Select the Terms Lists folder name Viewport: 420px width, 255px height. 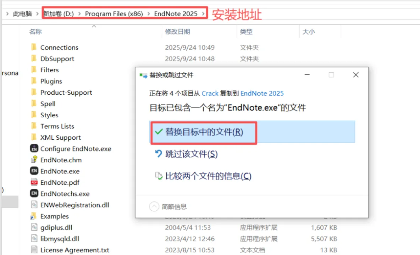(x=57, y=126)
